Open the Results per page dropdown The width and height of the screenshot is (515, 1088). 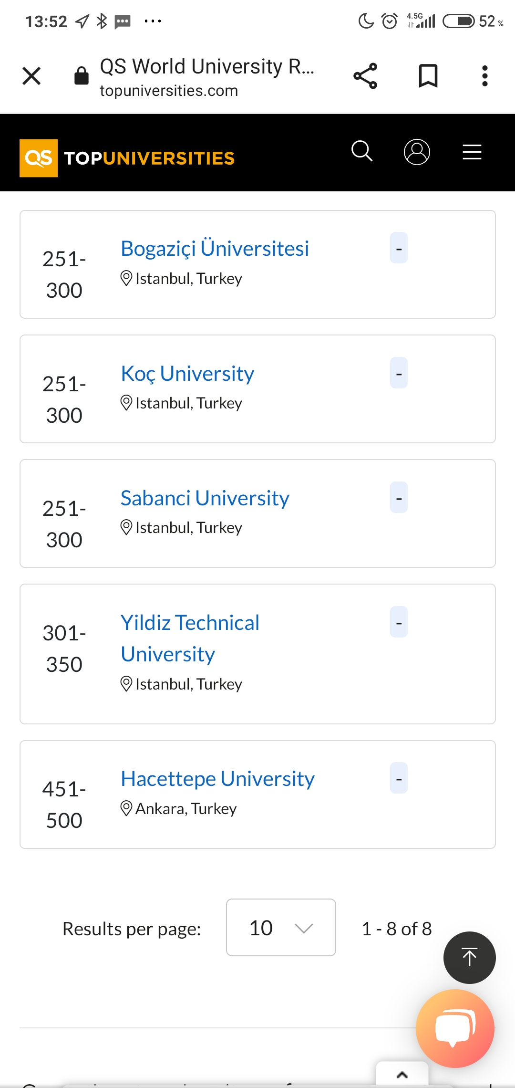[x=281, y=927]
